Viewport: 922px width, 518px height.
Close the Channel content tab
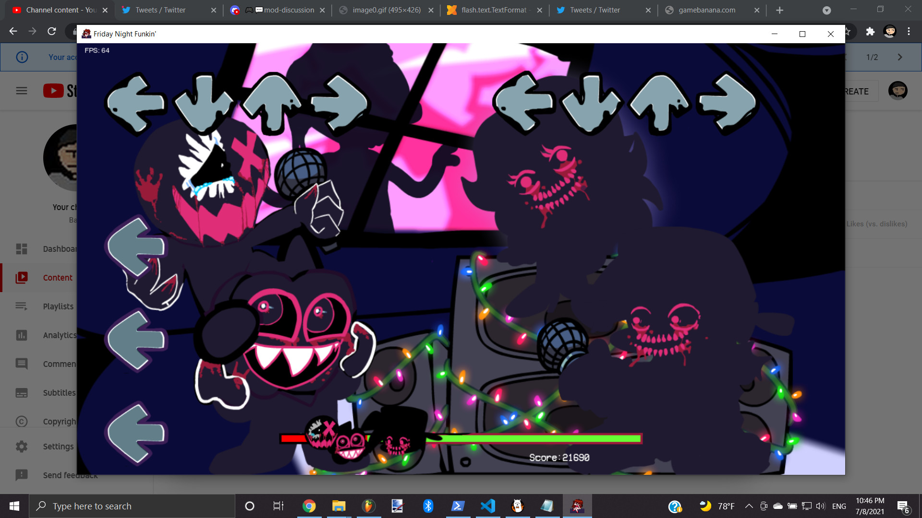click(x=105, y=10)
